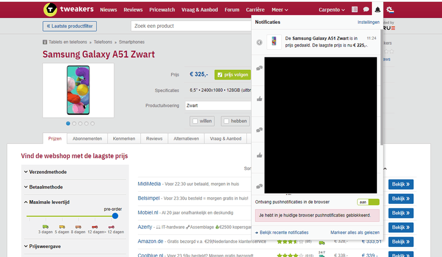Click the Laatste productfilter button
Screen dimensions: 442x257
[70, 26]
